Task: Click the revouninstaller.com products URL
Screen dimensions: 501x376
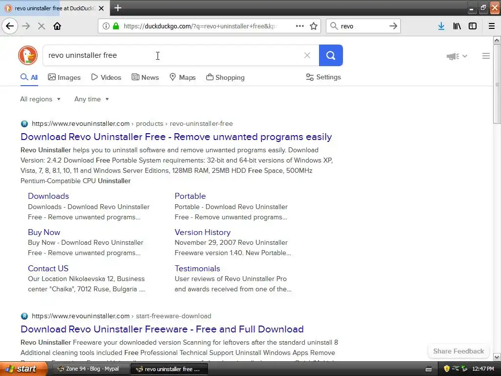Action: point(132,124)
